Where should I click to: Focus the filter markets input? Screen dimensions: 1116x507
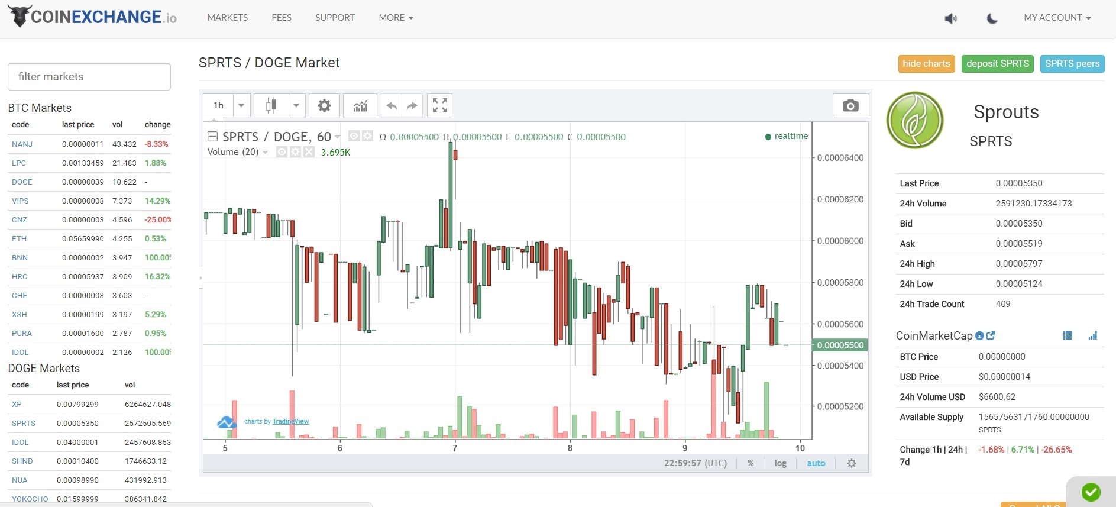[89, 77]
